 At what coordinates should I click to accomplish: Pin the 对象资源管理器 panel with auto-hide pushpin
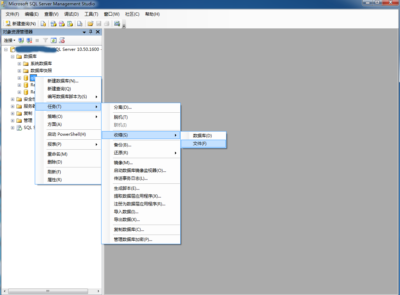[x=91, y=32]
